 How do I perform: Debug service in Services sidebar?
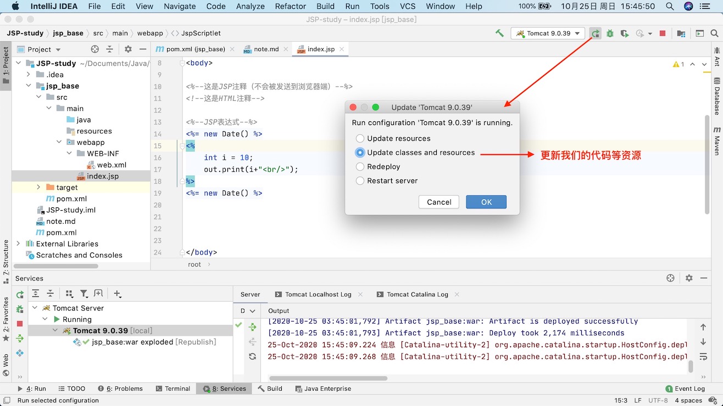[x=20, y=309]
